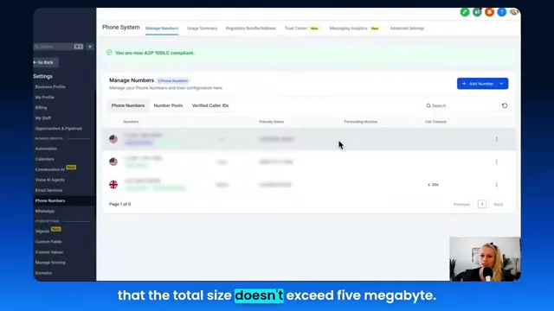
Task: Click the Friendly Name column header
Action: point(271,122)
